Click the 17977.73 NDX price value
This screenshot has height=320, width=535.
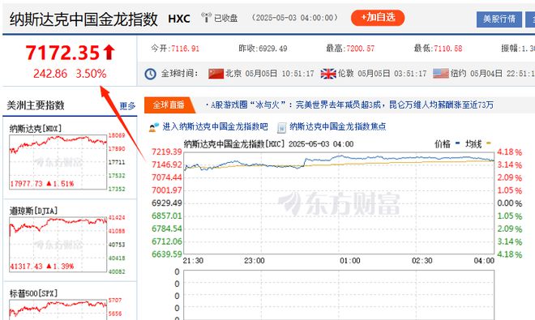26,184
